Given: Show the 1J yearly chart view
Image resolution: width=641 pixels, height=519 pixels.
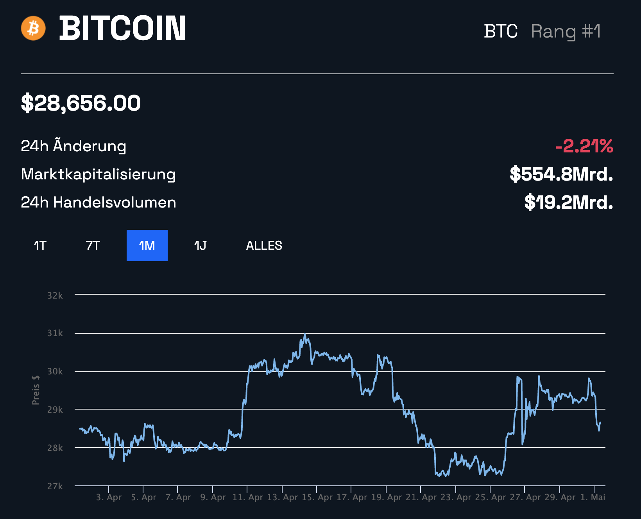Looking at the screenshot, I should pos(200,245).
